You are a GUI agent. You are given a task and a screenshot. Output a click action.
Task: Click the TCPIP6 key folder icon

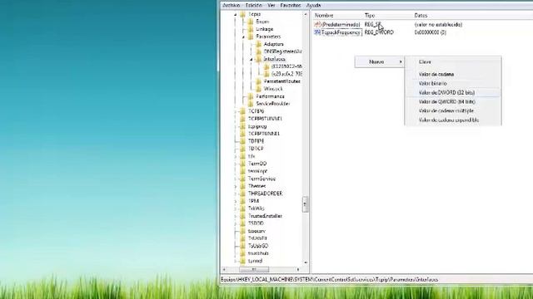[x=242, y=111]
